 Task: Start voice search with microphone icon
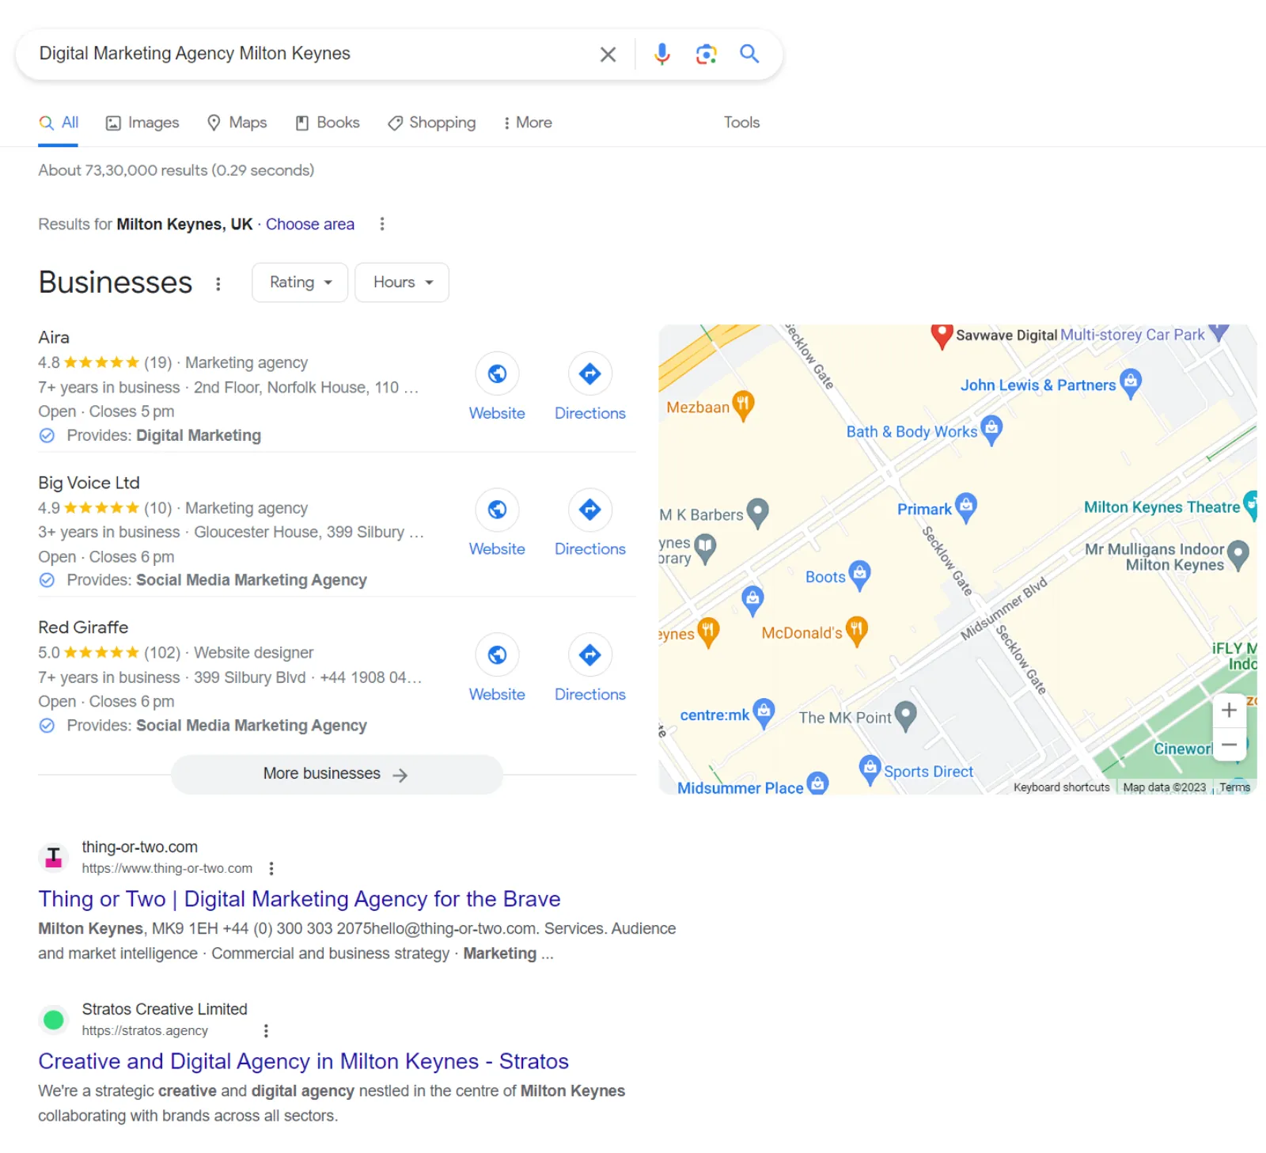(662, 54)
